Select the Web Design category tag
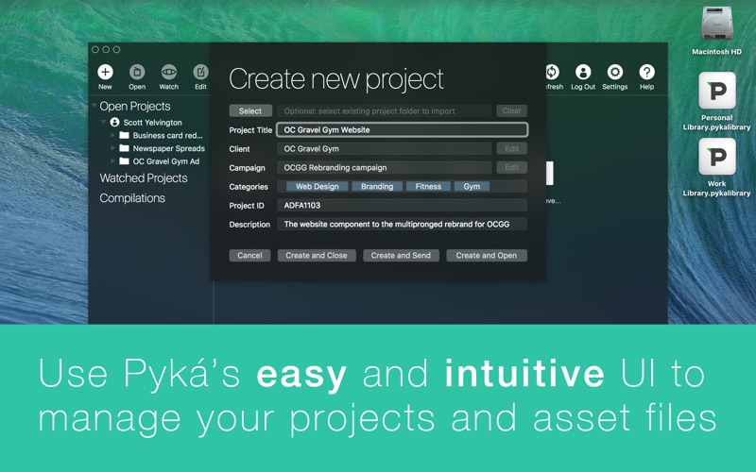This screenshot has width=756, height=472. (x=318, y=186)
